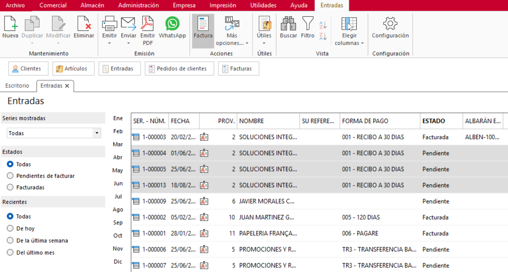Select De la última semana option
This screenshot has height=272, width=508.
click(10, 241)
